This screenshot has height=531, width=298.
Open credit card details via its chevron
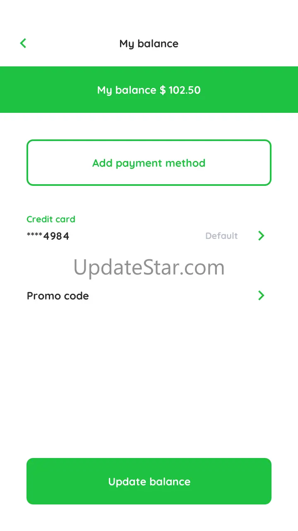[261, 236]
